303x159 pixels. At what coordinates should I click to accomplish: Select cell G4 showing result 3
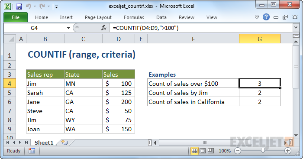(260, 84)
